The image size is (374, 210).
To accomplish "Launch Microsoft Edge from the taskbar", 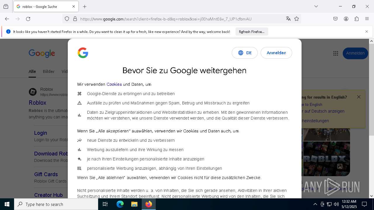I will tap(120, 204).
